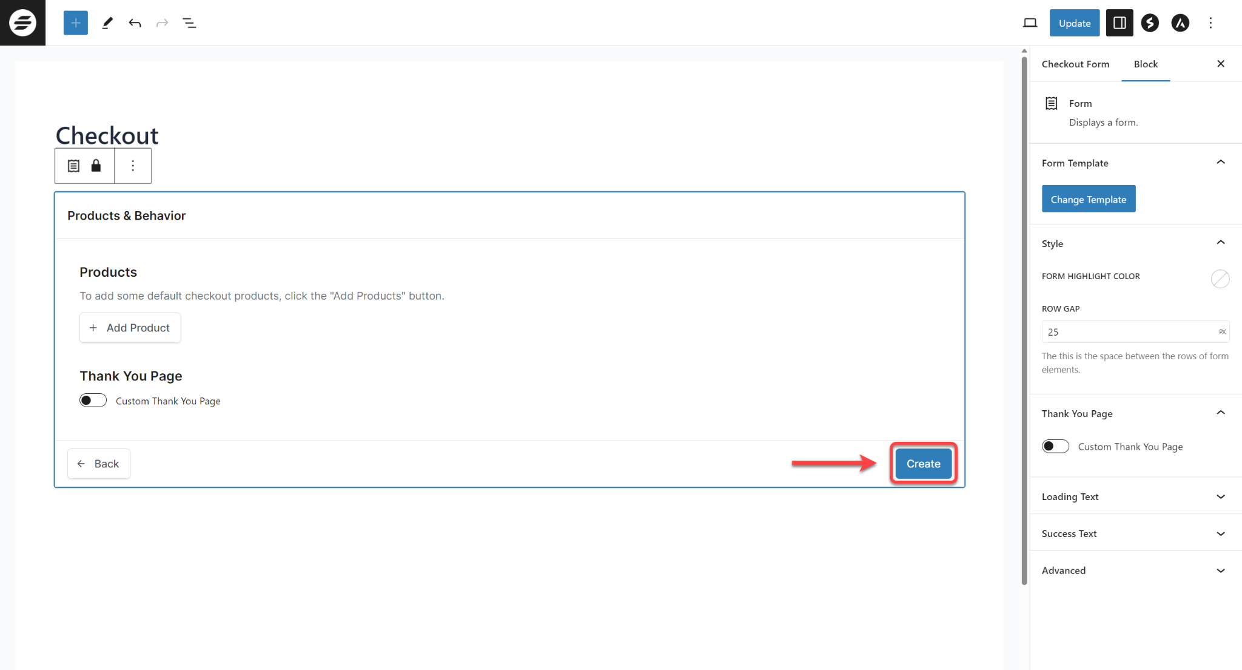Toggle the Custom Thank You Page switch in form

click(93, 400)
